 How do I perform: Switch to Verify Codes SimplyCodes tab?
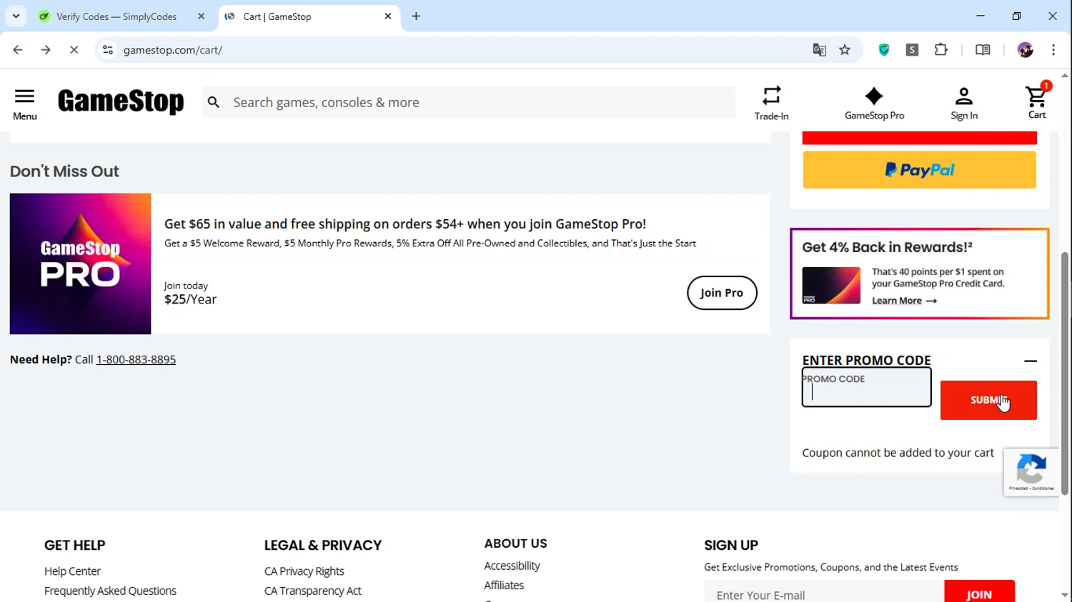tap(121, 16)
